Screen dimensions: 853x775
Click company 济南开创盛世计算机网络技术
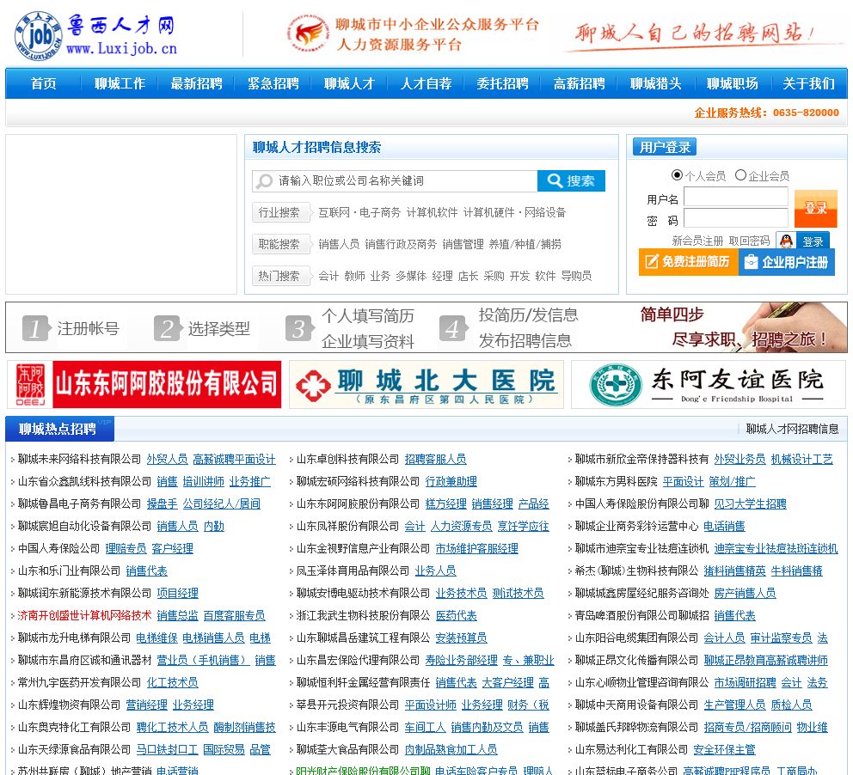(84, 616)
